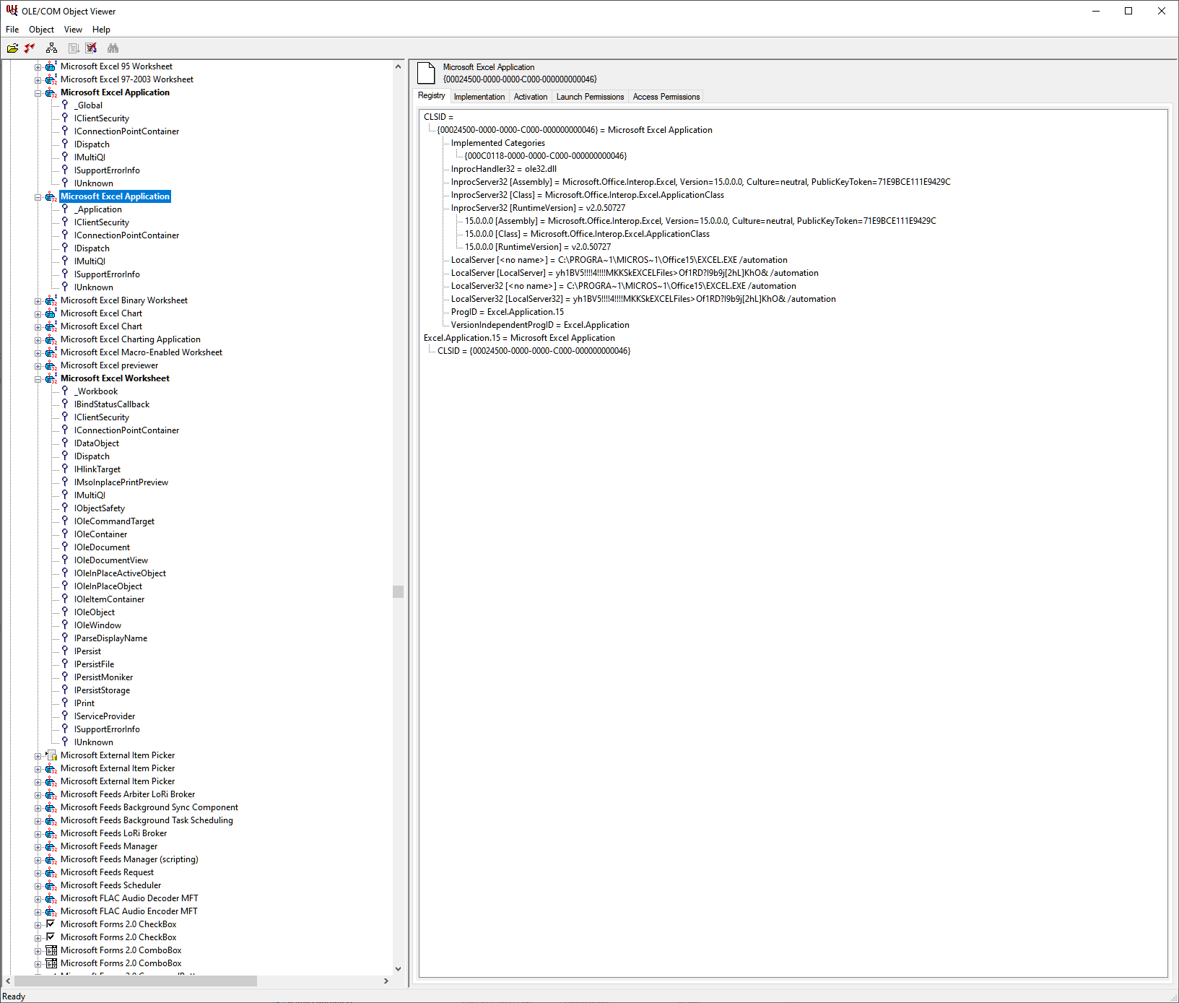Click 'Excel.Application.15 = Microsoft Excel Application' line
This screenshot has height=1003, width=1179.
click(x=519, y=338)
